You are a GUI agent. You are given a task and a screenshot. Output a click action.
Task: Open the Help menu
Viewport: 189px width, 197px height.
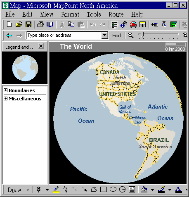[137, 14]
